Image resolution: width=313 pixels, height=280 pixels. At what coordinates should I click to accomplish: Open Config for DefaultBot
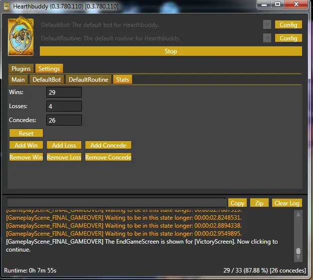click(x=289, y=24)
